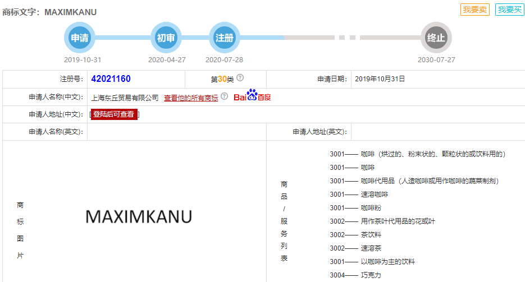The image size is (525, 282).
Task: Click the date 2020-07-28 under 注册
Action: click(225, 60)
